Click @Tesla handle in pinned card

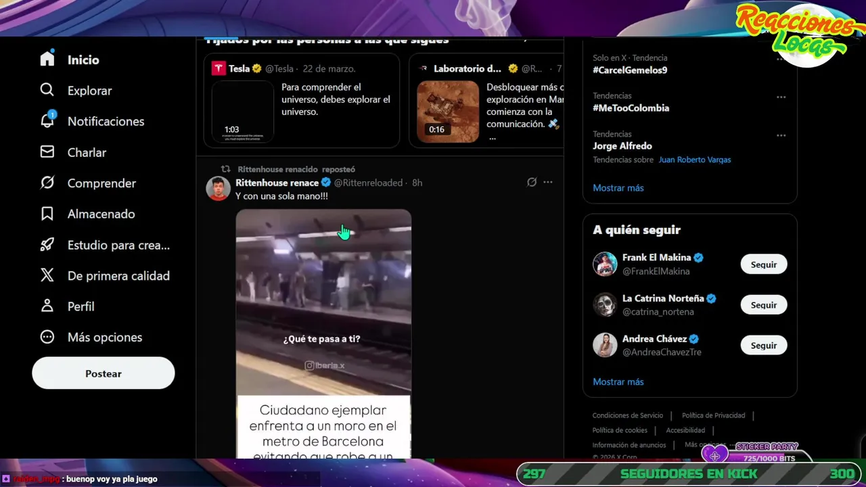(279, 69)
